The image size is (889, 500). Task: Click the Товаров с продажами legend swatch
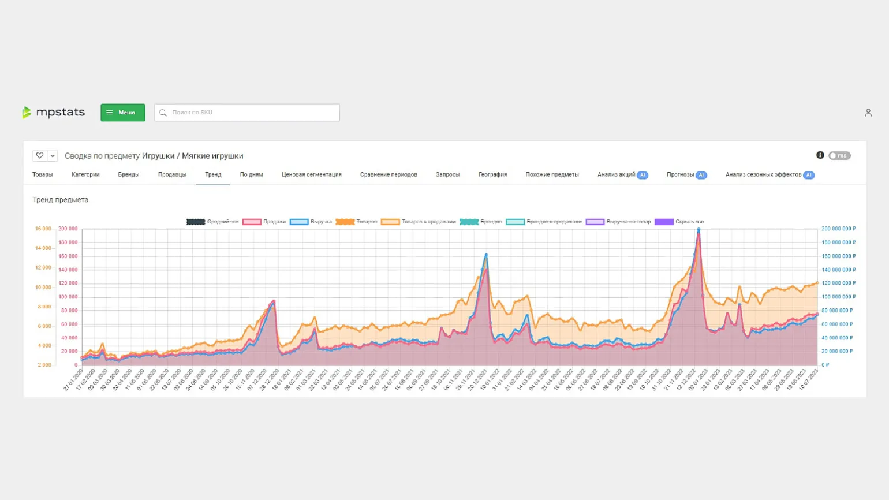pos(390,222)
